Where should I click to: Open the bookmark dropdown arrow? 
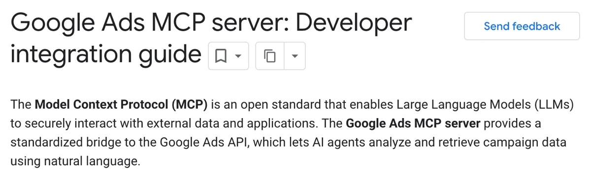click(238, 56)
